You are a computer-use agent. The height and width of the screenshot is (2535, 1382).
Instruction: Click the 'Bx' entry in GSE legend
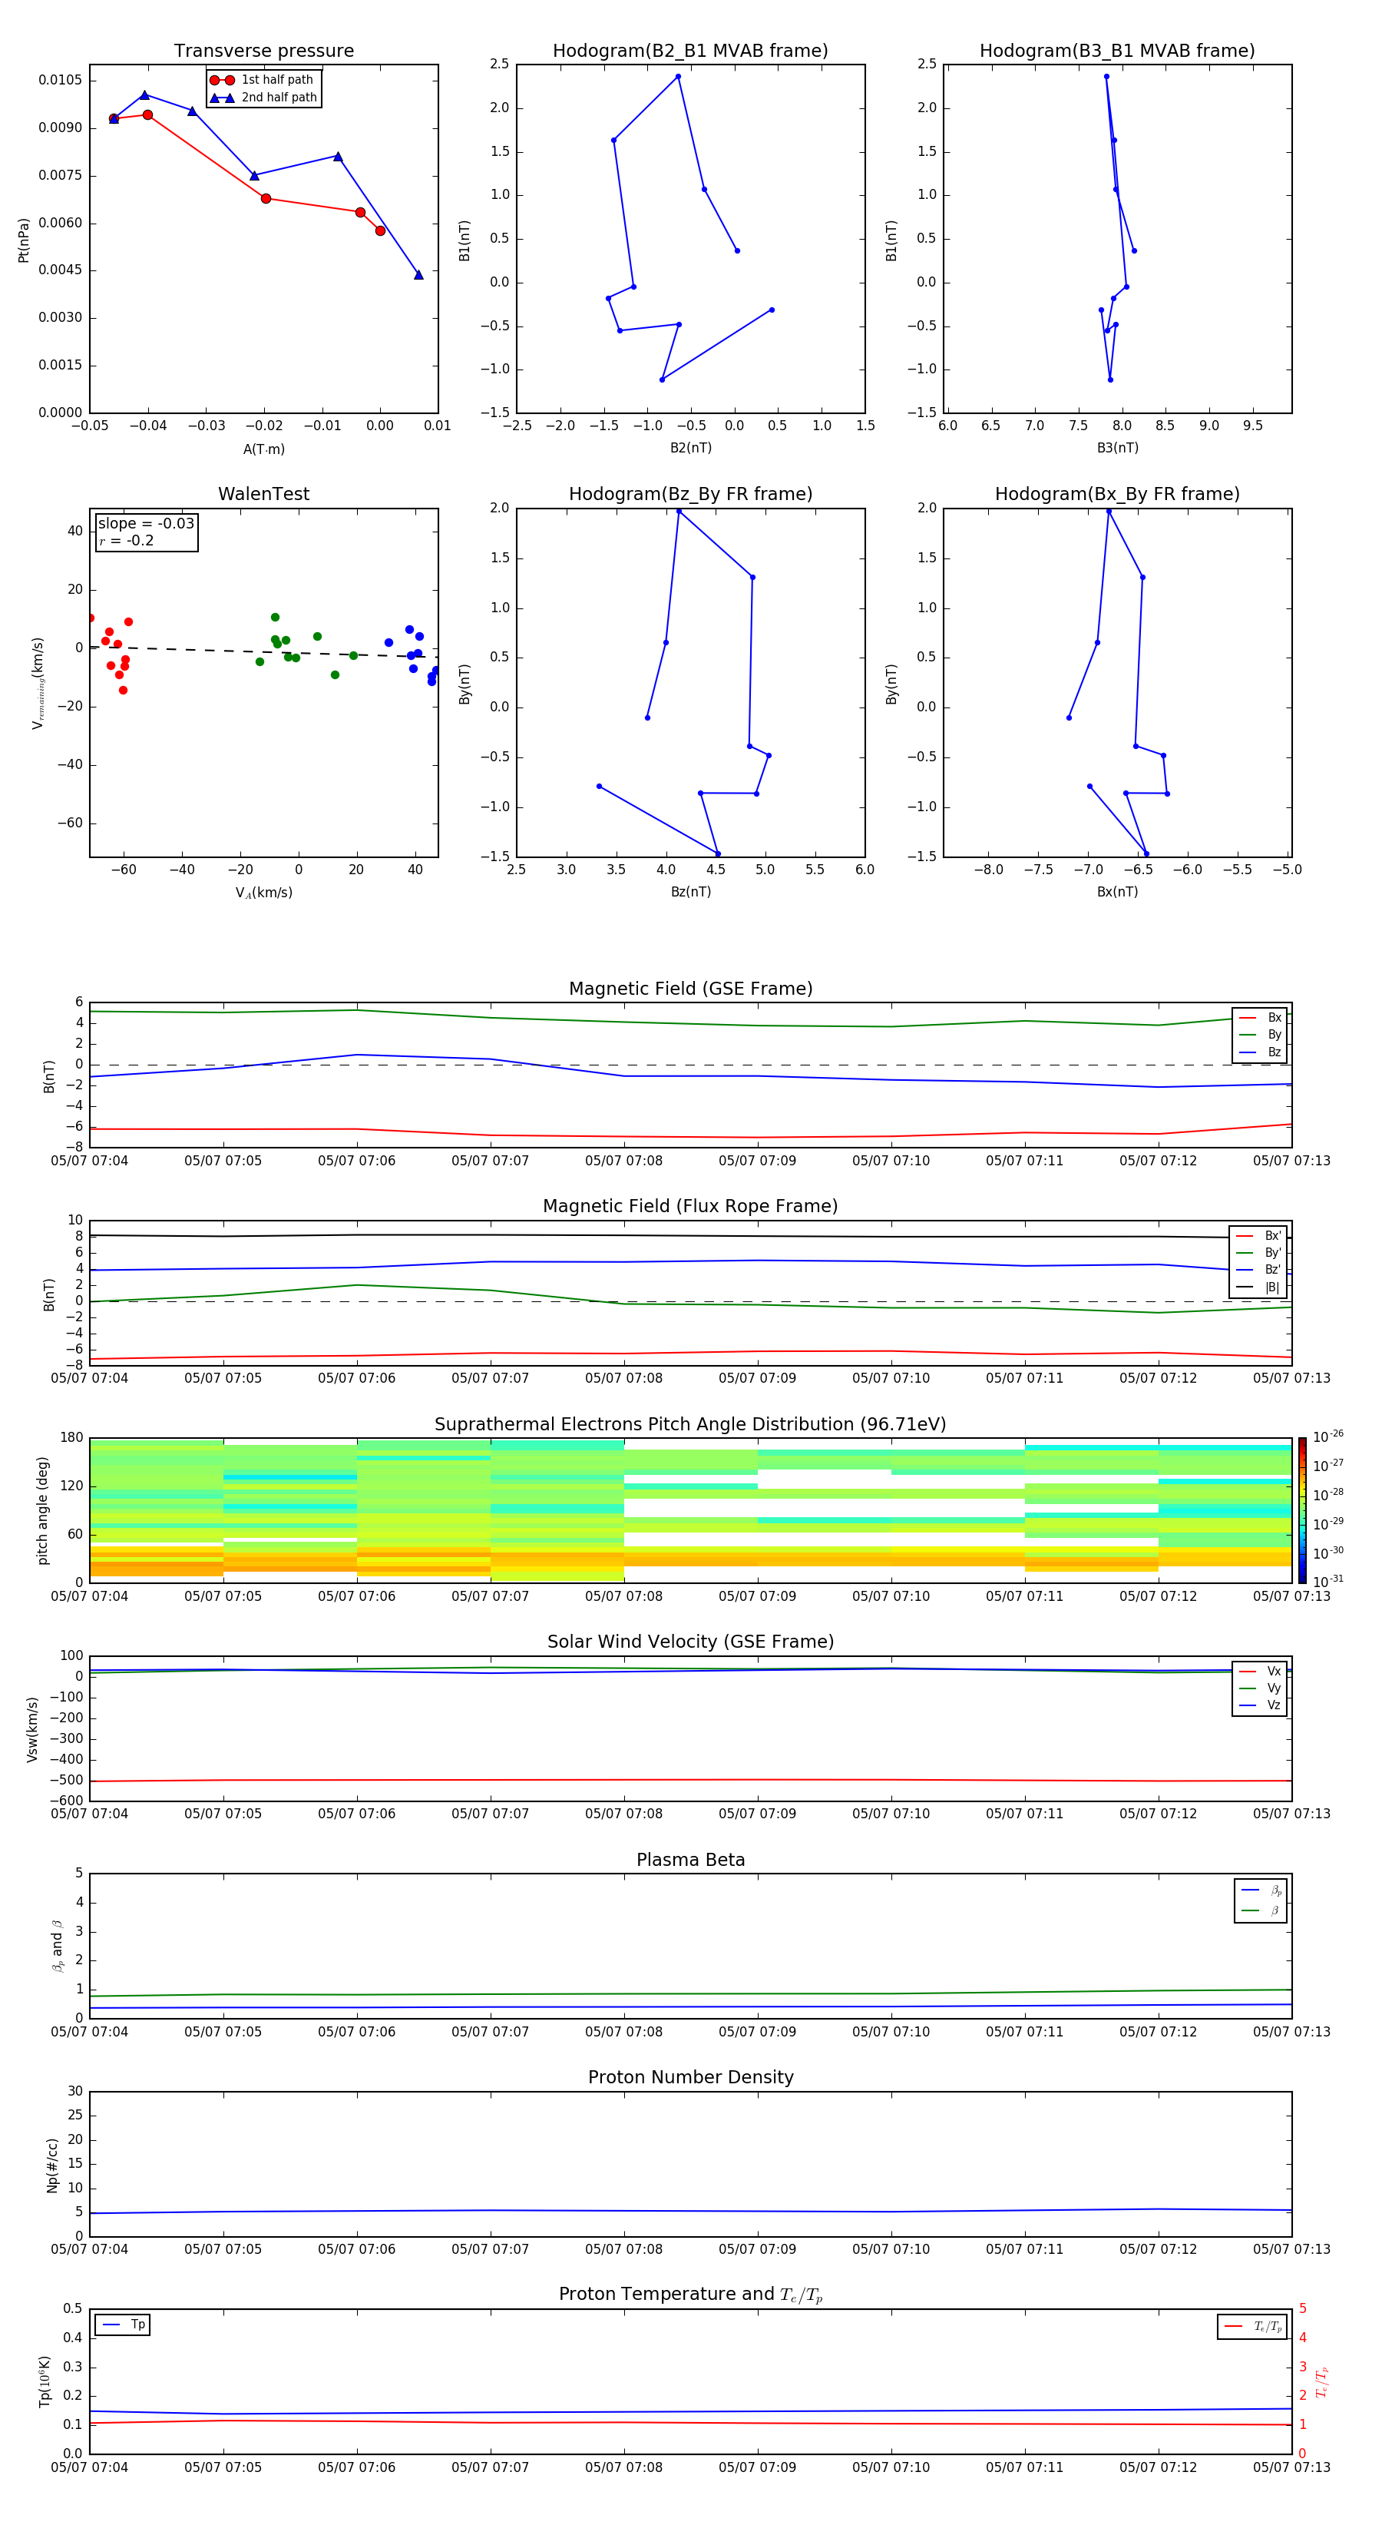click(1260, 1018)
